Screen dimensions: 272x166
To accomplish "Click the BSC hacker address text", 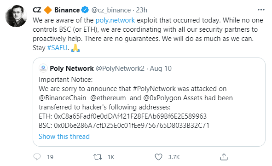I will 132,126.
